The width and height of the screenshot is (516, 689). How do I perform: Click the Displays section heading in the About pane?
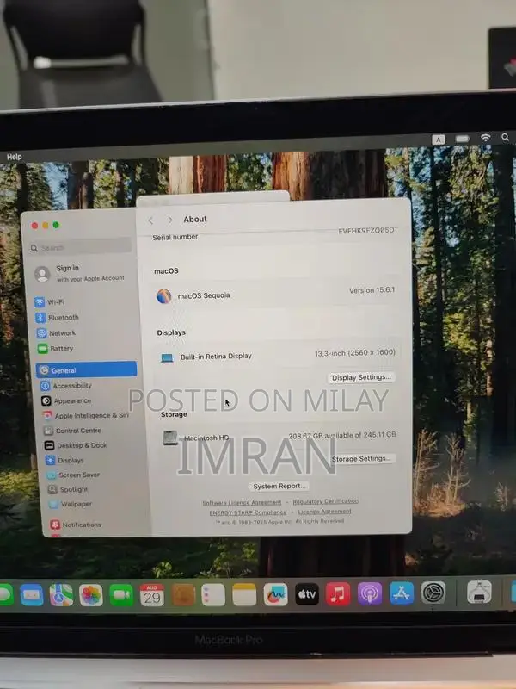[x=171, y=332]
